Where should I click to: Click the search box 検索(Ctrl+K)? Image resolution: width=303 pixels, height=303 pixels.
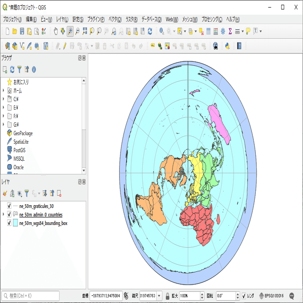coord(30,295)
